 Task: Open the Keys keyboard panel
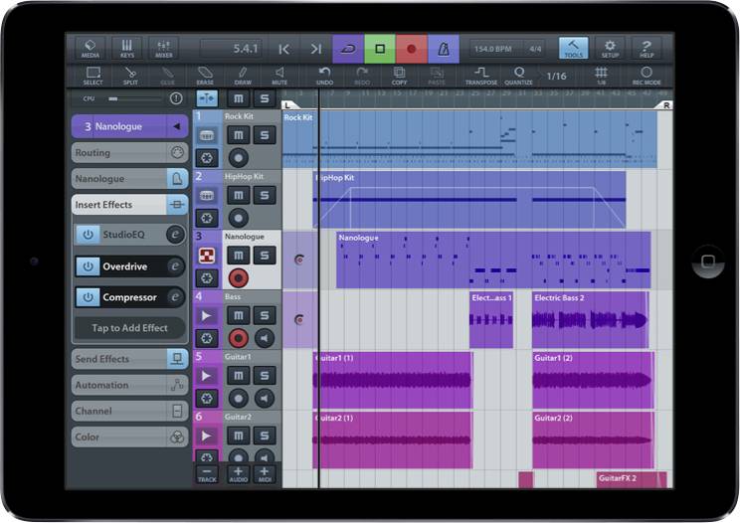(127, 48)
